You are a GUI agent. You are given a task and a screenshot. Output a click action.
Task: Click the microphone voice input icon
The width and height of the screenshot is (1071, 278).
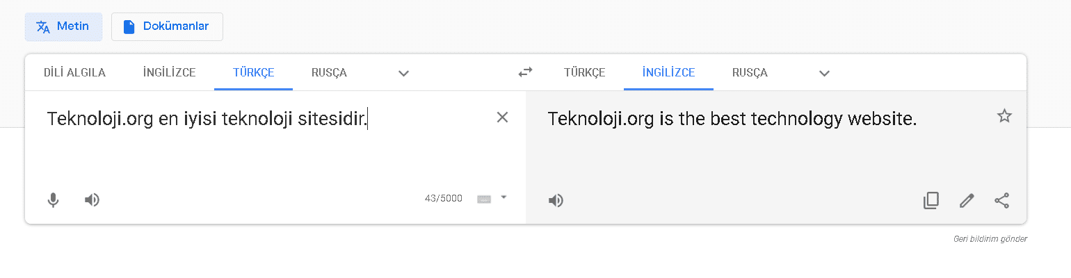53,200
